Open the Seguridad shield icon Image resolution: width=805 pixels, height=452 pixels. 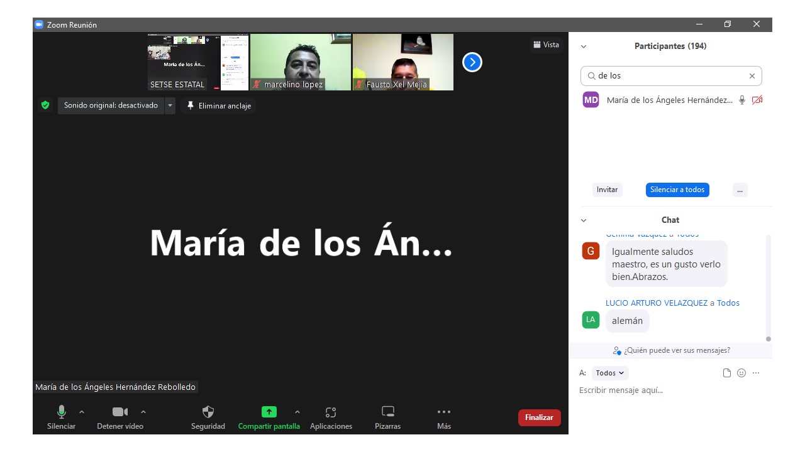tap(208, 412)
